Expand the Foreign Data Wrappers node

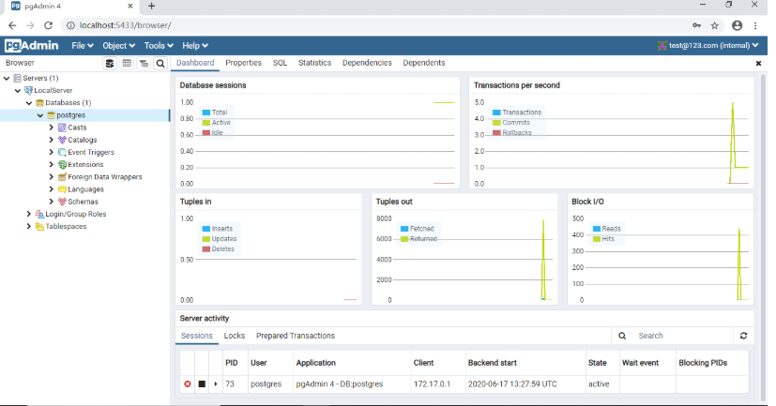(x=51, y=177)
